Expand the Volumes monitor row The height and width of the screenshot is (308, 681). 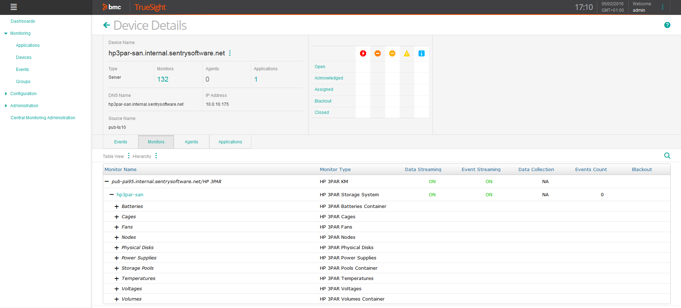pos(117,299)
